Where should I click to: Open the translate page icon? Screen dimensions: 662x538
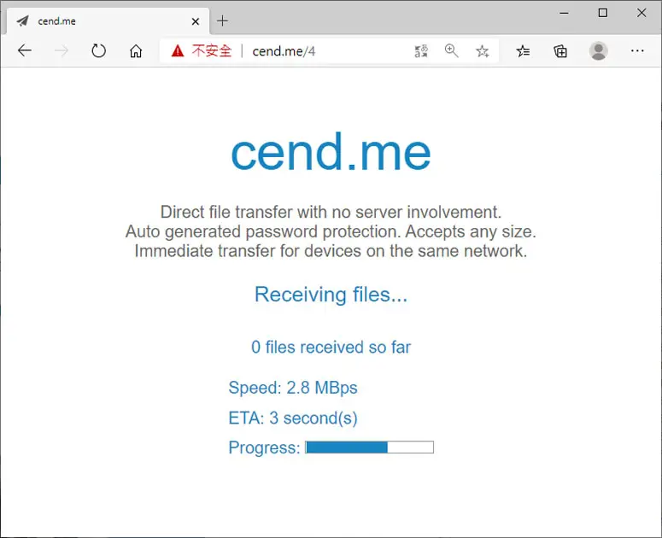click(421, 51)
